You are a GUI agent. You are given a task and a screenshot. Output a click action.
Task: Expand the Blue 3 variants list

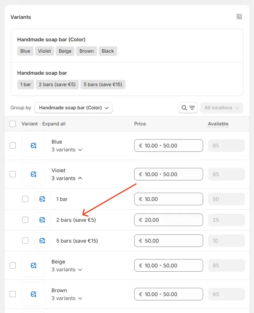pyautogui.click(x=67, y=150)
